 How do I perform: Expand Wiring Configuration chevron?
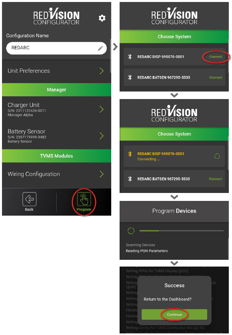coord(102,174)
